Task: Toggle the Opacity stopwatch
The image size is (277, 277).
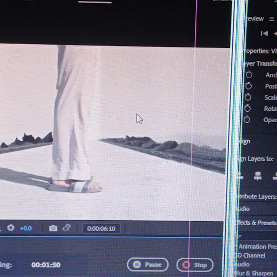Action: (247, 119)
